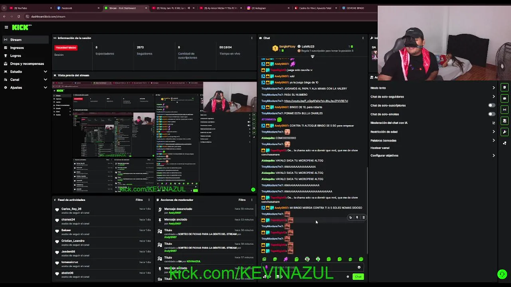Viewport: 511px width, 287px height.
Task: Open the emoji picker in chat input
Action: pos(359,267)
